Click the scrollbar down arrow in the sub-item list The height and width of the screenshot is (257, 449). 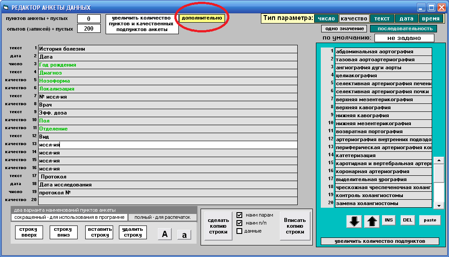click(x=438, y=205)
